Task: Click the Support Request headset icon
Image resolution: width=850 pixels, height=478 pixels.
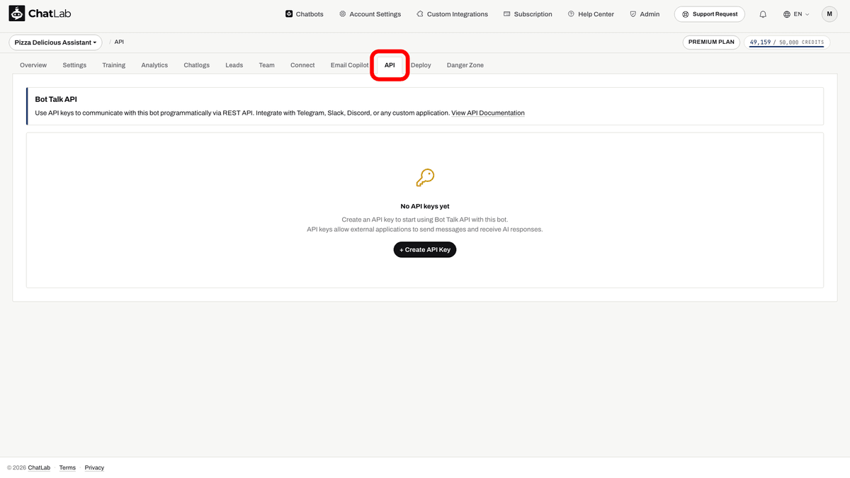Action: pos(685,14)
